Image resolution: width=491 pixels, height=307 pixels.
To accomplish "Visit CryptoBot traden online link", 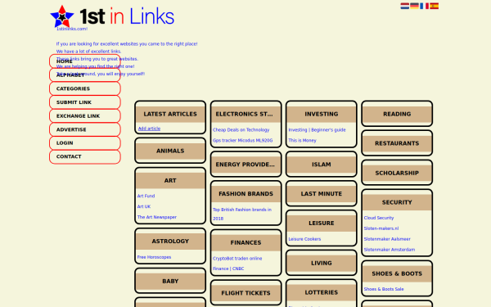I will (237, 259).
